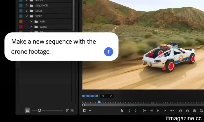Click the Lift button
The image size is (204, 122).
(181, 111)
